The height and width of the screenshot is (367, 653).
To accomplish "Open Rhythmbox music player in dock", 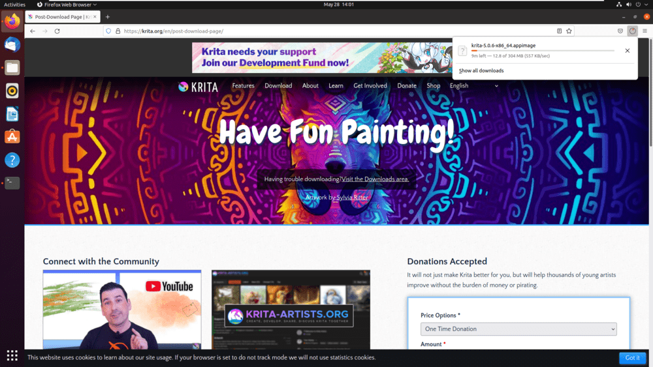I will [12, 91].
